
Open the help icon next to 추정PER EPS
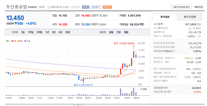click(x=169, y=73)
